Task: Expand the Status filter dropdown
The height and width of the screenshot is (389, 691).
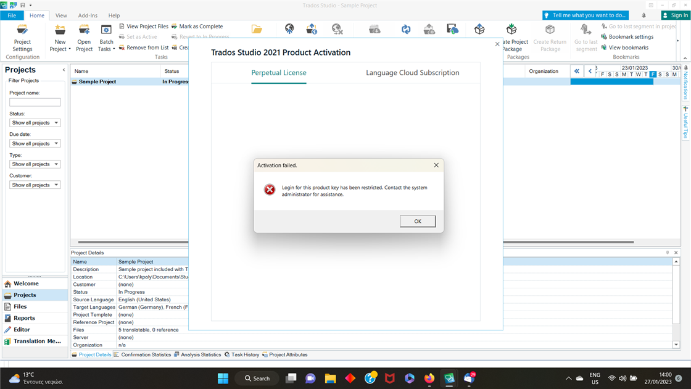Action: point(35,123)
